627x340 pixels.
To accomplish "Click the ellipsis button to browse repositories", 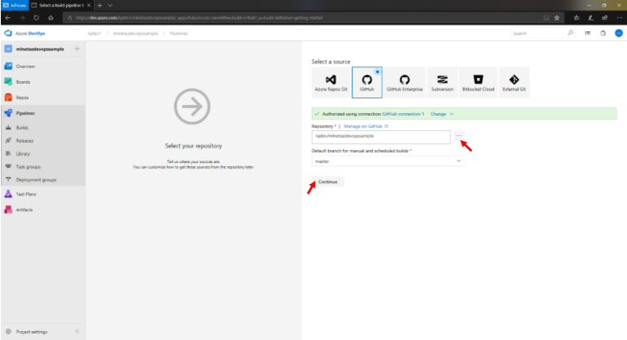I will click(459, 136).
